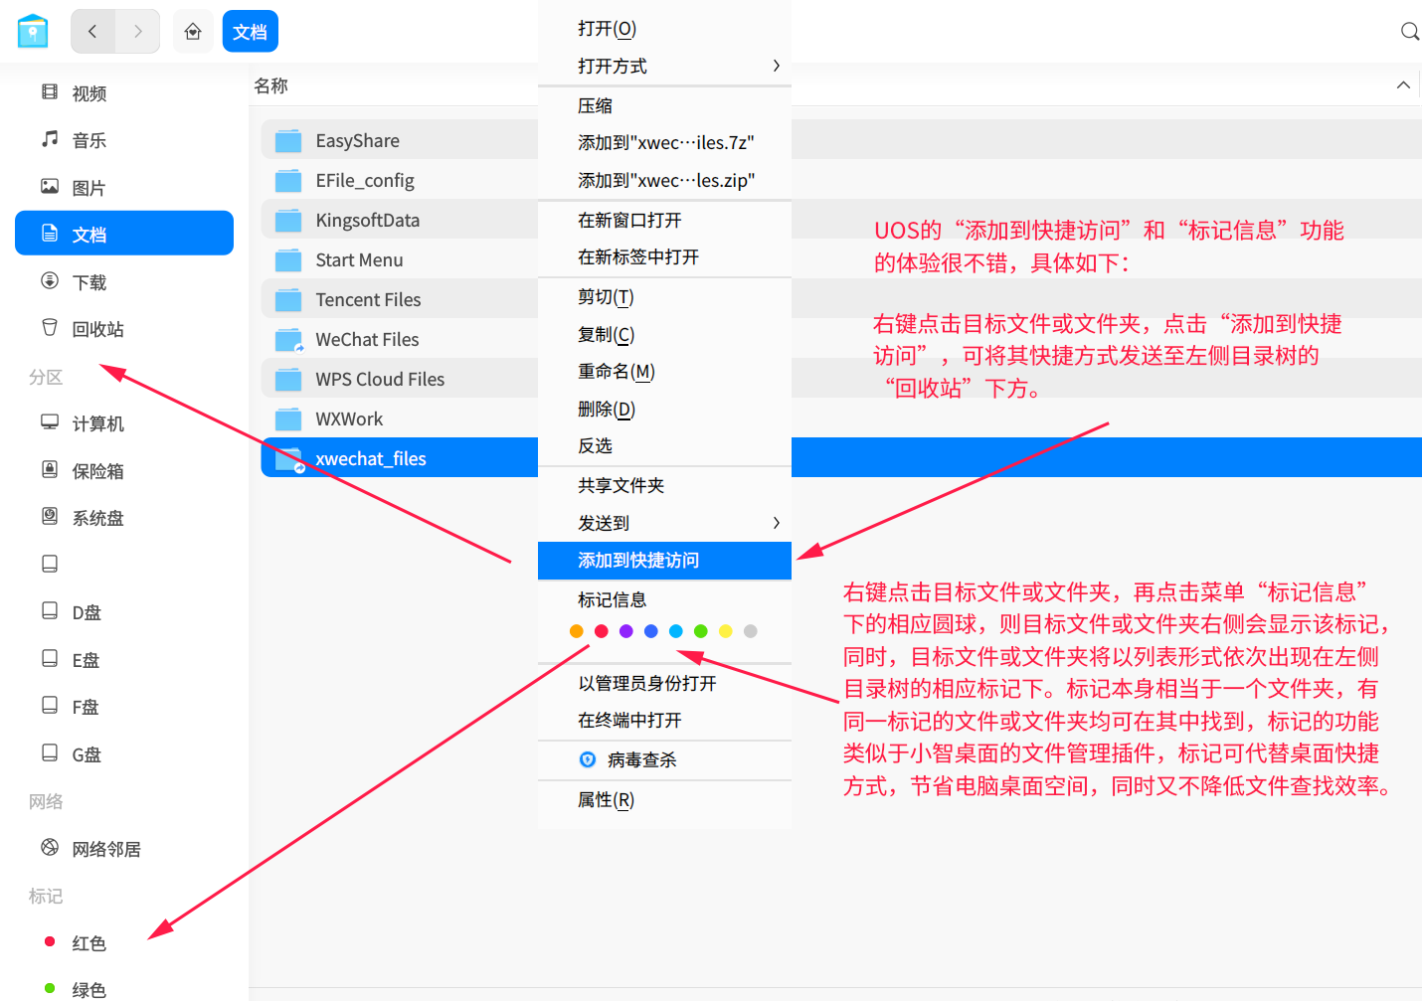Open 图片 in the sidebar
This screenshot has height=1001, width=1422.
point(124,188)
